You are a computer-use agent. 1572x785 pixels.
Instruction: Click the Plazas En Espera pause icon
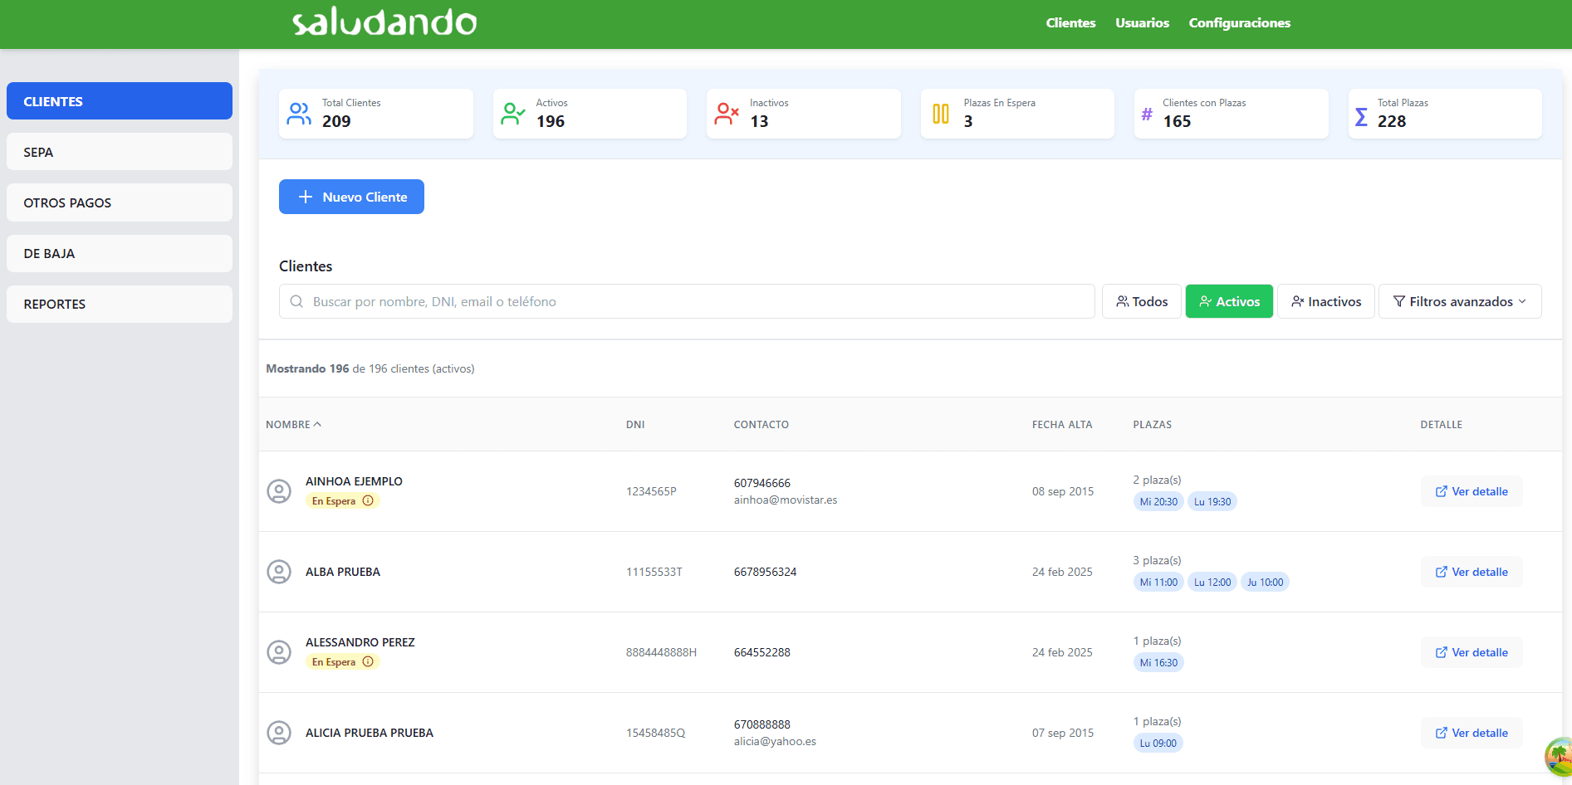940,114
